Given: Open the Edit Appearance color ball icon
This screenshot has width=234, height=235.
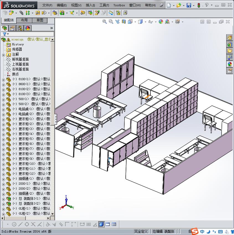Looking at the screenshot, I should pyautogui.click(x=161, y=22).
